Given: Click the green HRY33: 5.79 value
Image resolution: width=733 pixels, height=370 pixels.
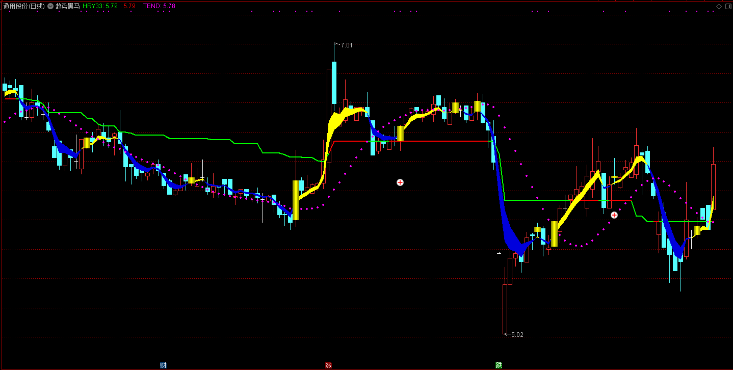Looking at the screenshot, I should click(100, 6).
